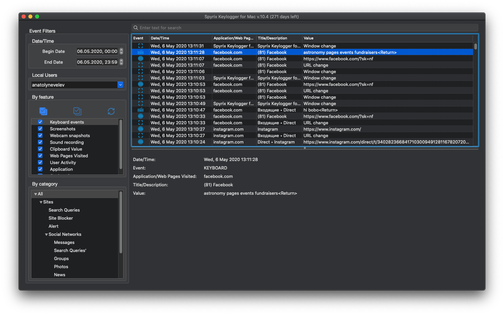504x315 pixels.
Task: Open the Local Users dropdown
Action: (120, 85)
